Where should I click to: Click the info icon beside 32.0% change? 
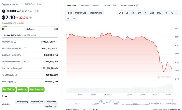point(31,18)
